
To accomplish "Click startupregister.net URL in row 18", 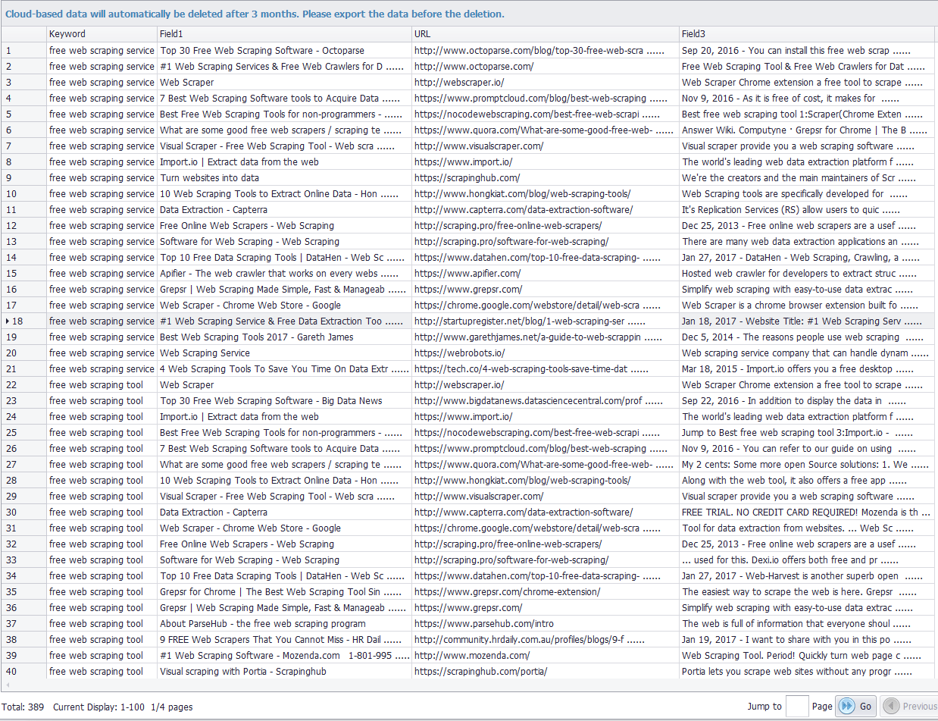I will click(x=546, y=321).
